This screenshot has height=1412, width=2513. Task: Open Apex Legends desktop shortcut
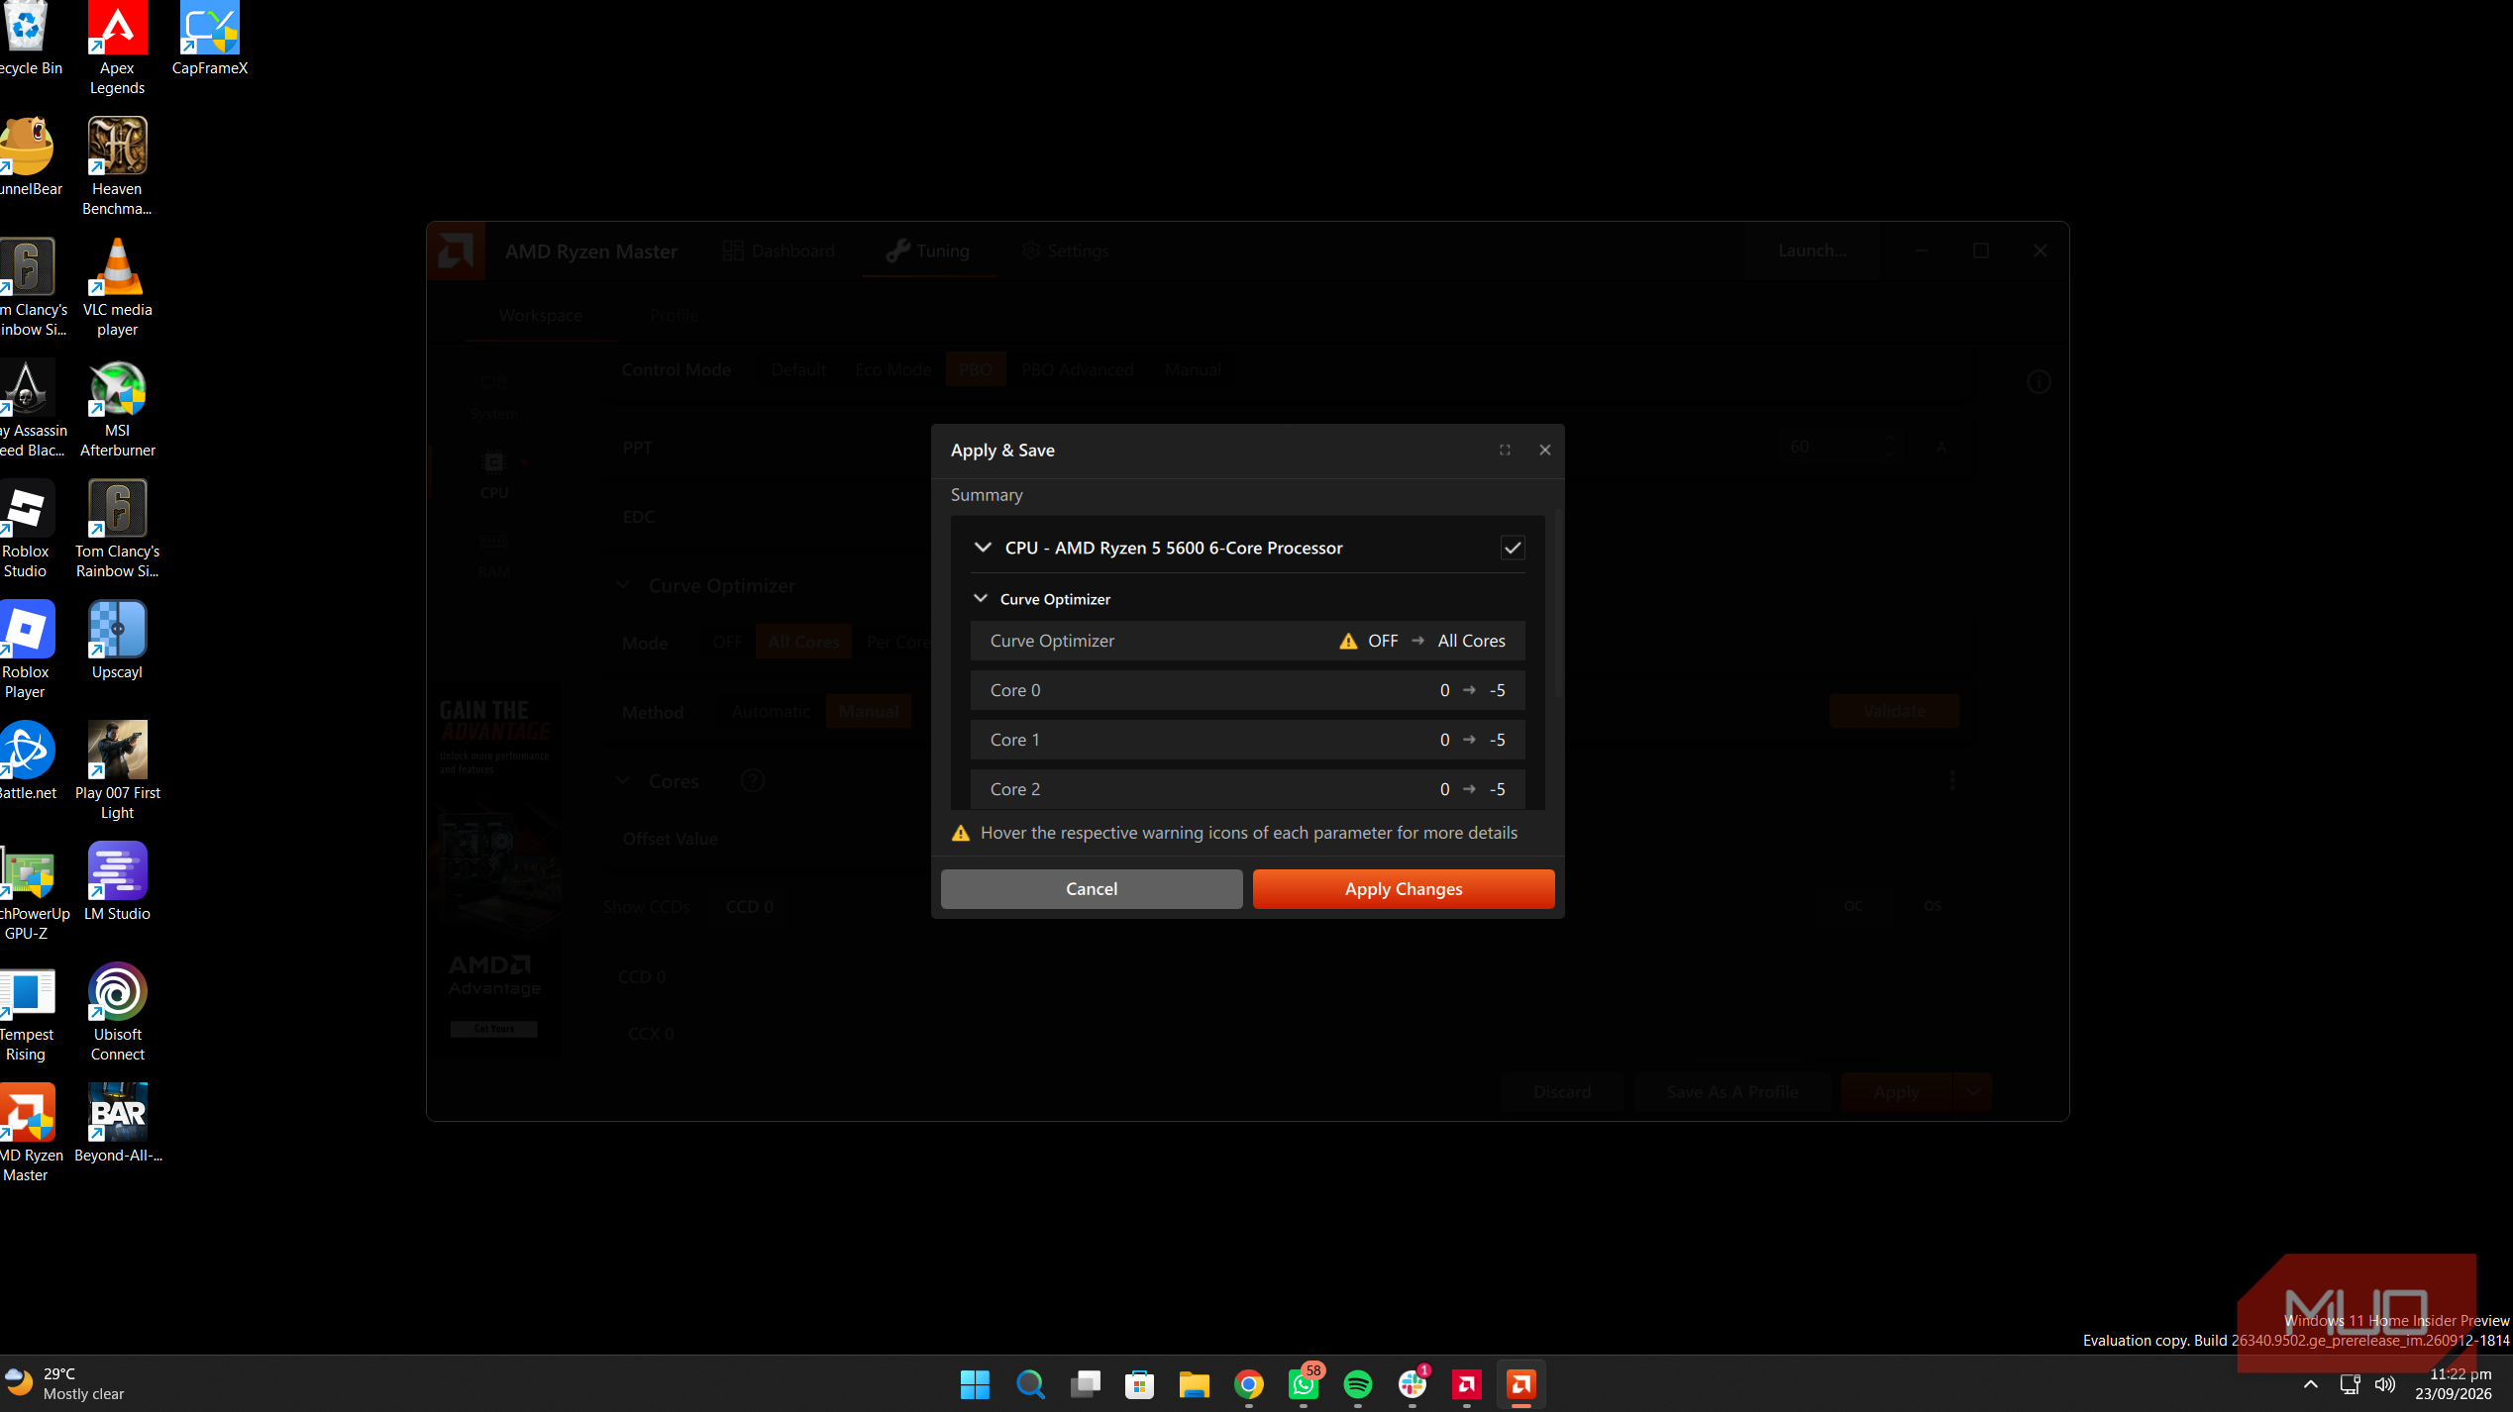pyautogui.click(x=117, y=48)
